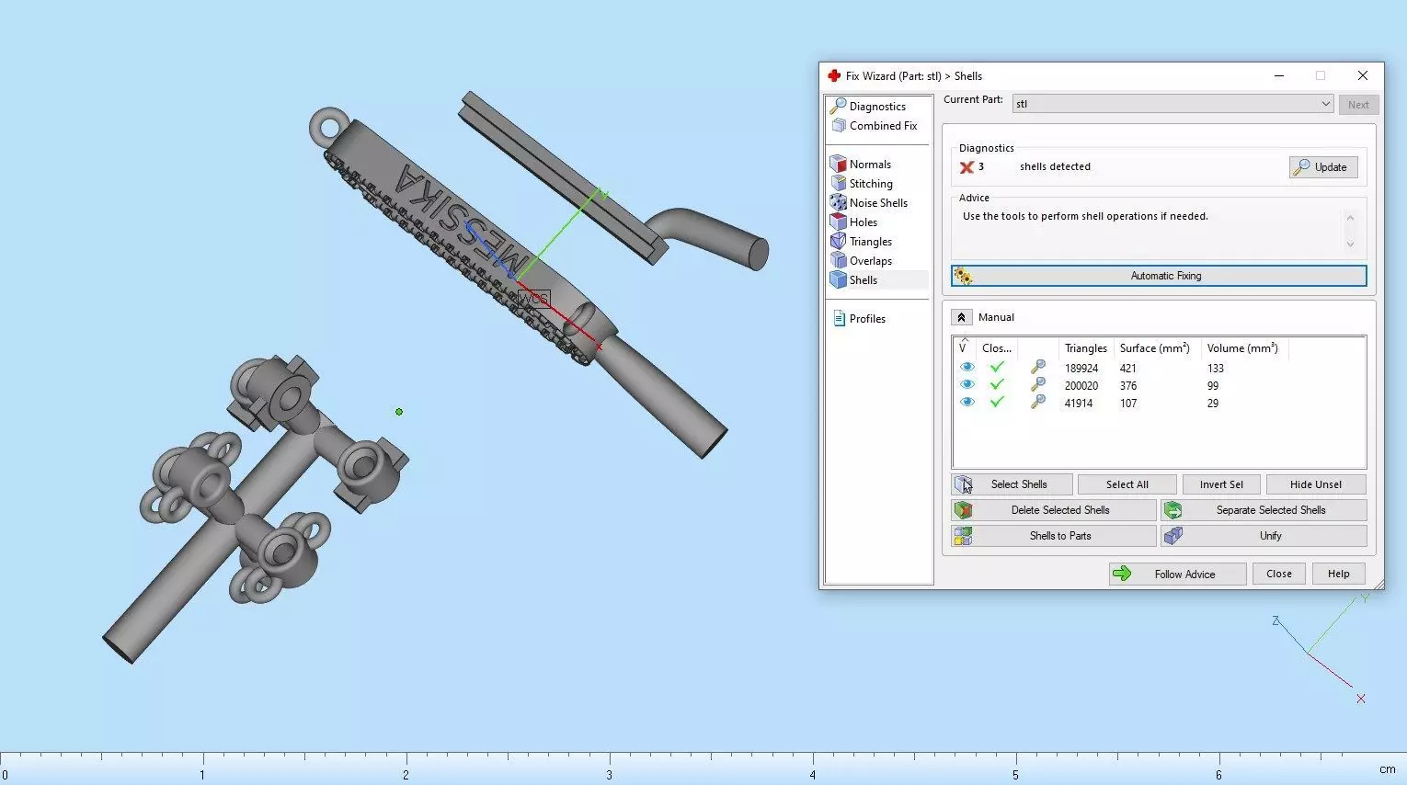Viewport: 1407px width, 785px height.
Task: Click the WCS label in the viewport
Action: pyautogui.click(x=533, y=300)
